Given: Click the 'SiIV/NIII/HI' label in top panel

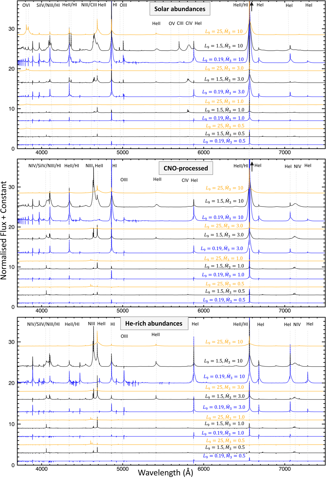Looking at the screenshot, I should tap(48, 5).
